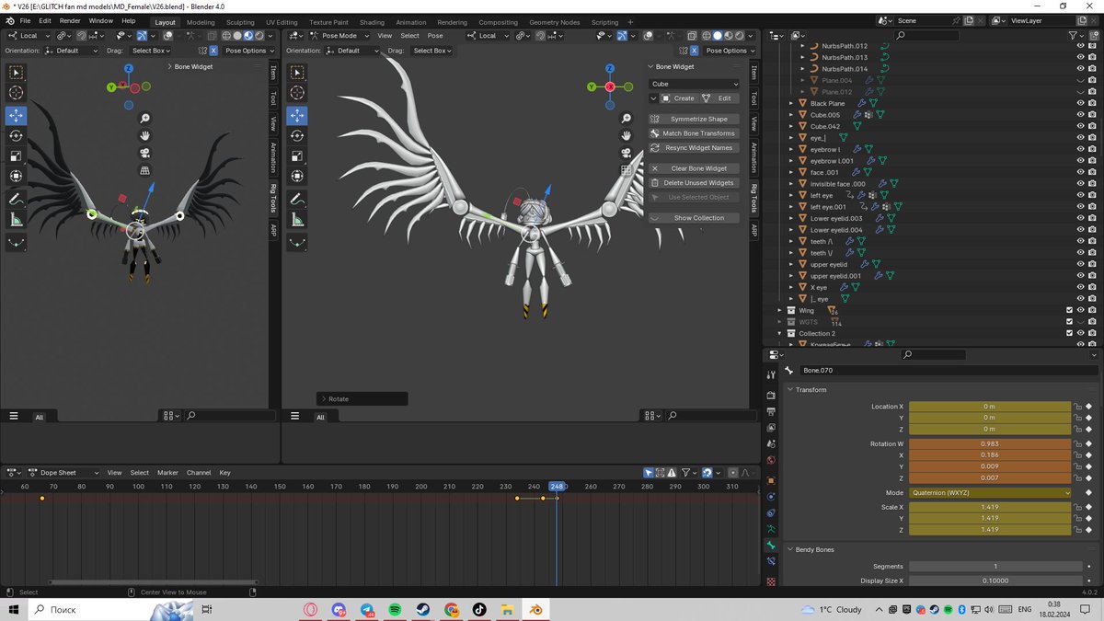1104x621 pixels.
Task: Open the Bone properties tab
Action: [771, 546]
